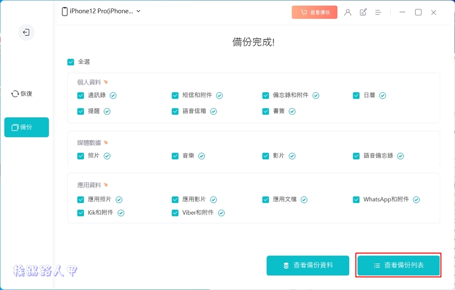The image size is (455, 290).
Task: Click the 查看備份列表 button
Action: pos(399,265)
